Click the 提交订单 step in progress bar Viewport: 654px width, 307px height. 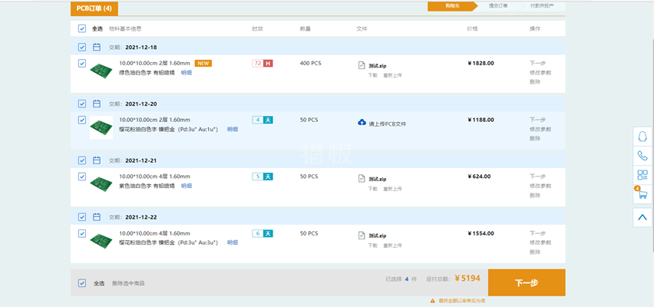coord(498,6)
